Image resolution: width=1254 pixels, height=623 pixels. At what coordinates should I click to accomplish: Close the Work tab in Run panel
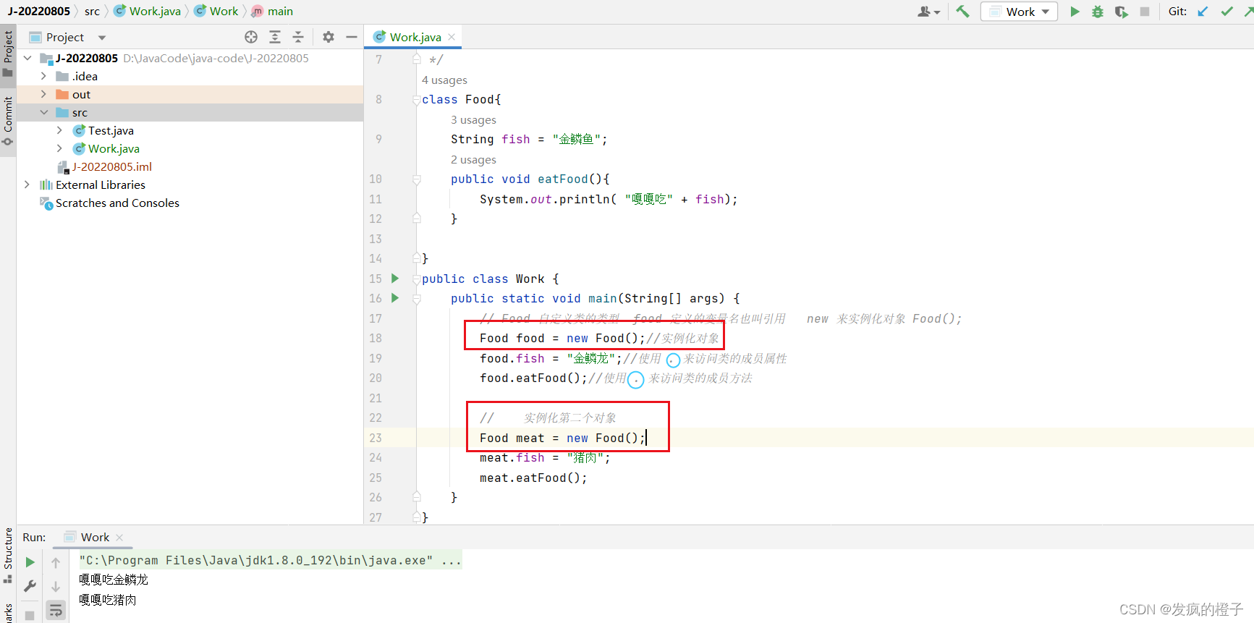pyautogui.click(x=119, y=537)
